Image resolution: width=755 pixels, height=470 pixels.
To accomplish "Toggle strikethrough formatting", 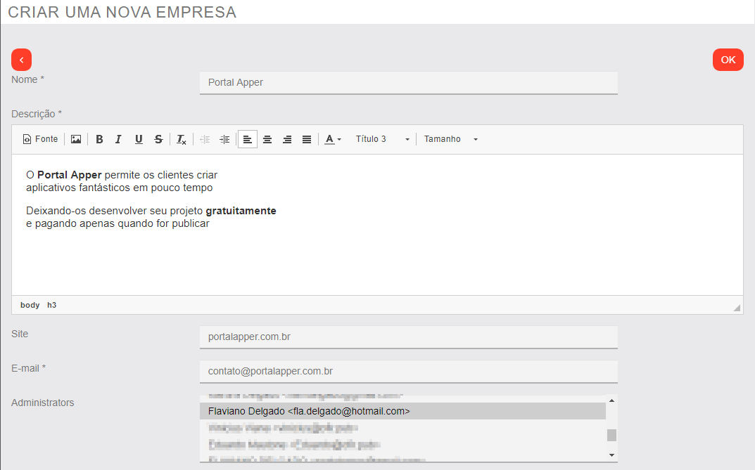I will (158, 139).
